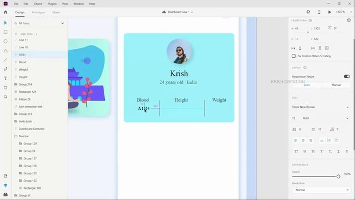
Task: Open the Libraries panel icon
Action: [x=6, y=176]
